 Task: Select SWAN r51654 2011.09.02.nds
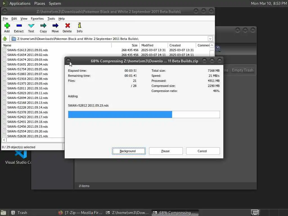(x=28, y=55)
